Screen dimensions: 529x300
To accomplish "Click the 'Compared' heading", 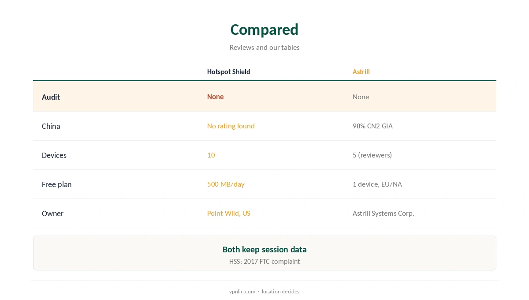I will click(264, 30).
